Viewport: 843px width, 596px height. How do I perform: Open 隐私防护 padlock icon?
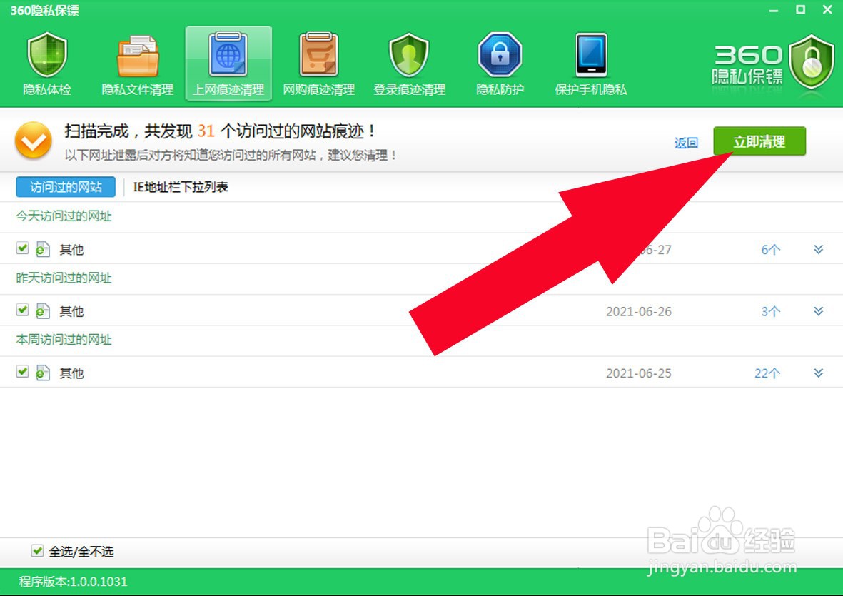coord(500,55)
